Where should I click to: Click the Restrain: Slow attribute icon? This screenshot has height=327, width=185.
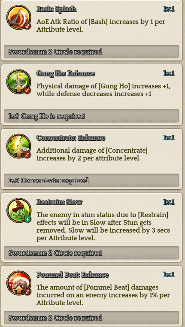(x=19, y=210)
